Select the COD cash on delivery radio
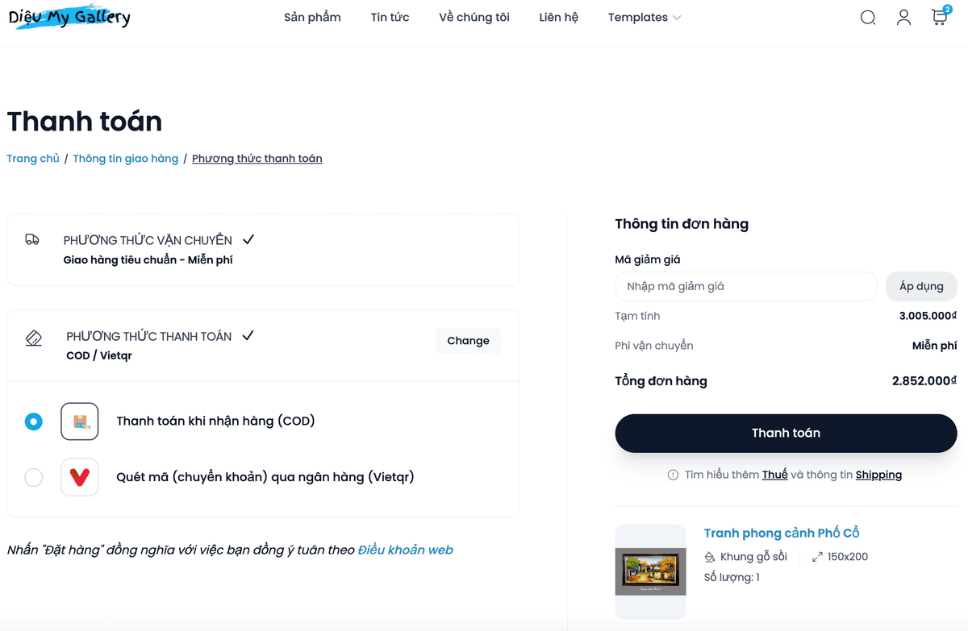Screen dimensions: 968x631 point(33,421)
